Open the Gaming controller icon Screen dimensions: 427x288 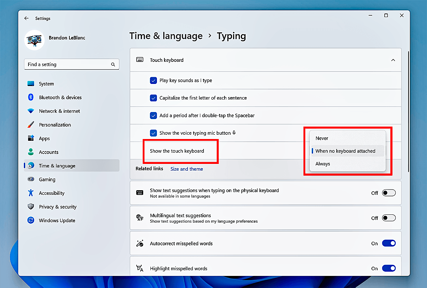(31, 179)
